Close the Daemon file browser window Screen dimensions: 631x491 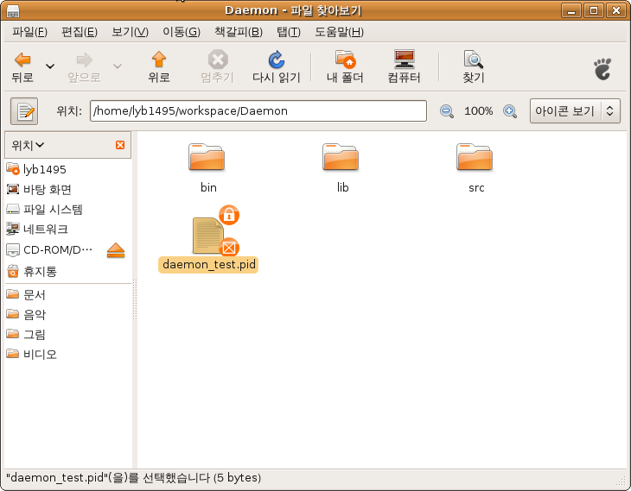(x=616, y=10)
